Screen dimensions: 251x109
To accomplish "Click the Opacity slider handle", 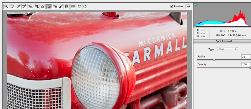I will coord(250,67).
